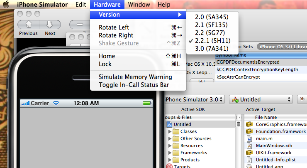Click Foundation.framework toolbox icon
The image size is (307, 168).
[x=249, y=131]
